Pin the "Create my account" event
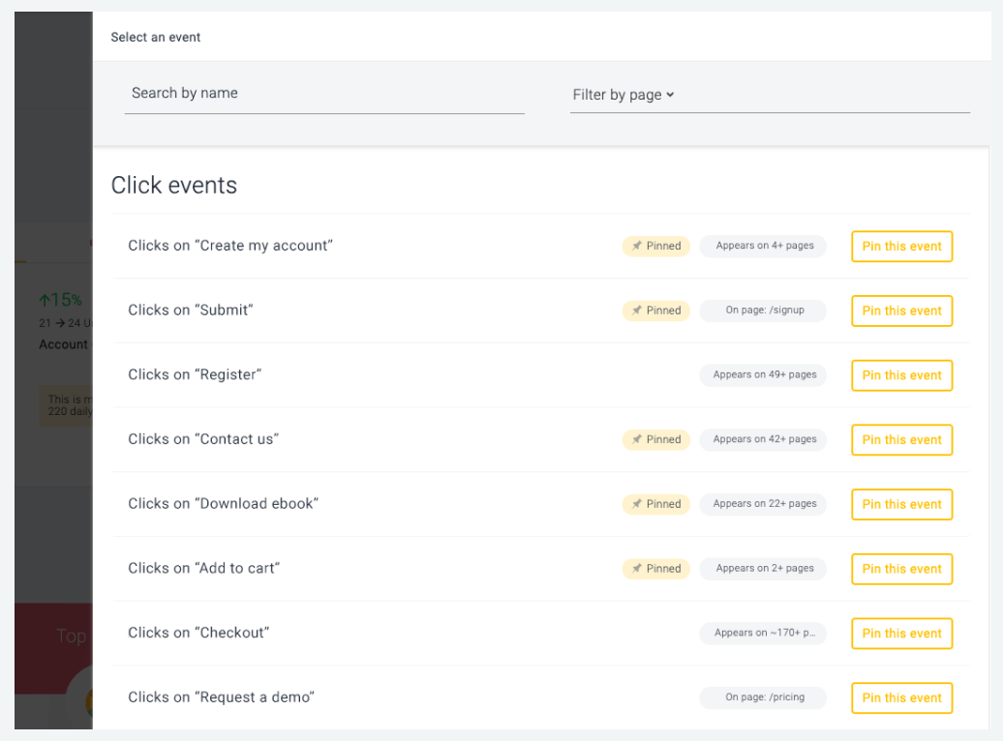 pos(901,247)
